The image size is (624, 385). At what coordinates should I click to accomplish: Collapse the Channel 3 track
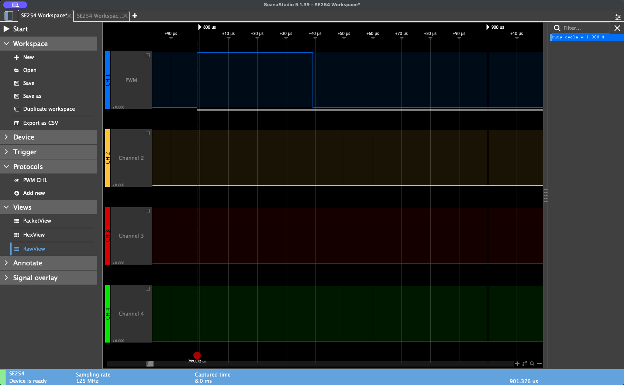coord(148,211)
